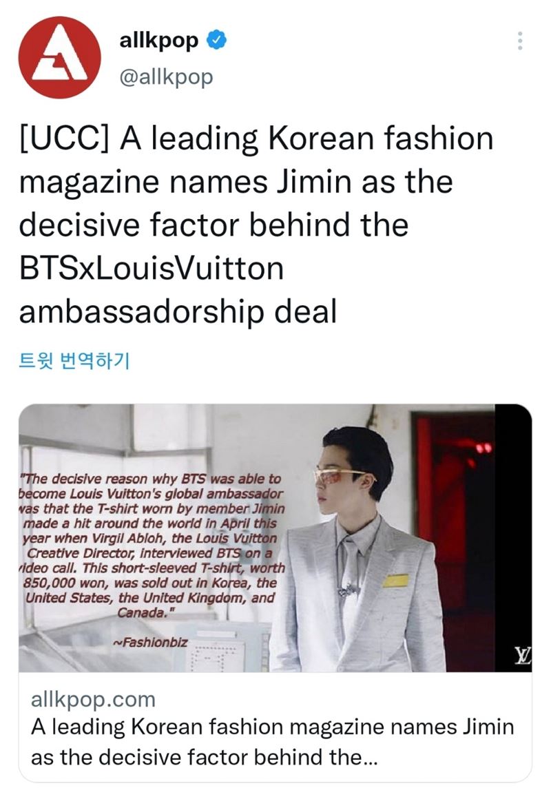Click the LV logo in image corner
Image resolution: width=551 pixels, height=799 pixels.
[523, 655]
